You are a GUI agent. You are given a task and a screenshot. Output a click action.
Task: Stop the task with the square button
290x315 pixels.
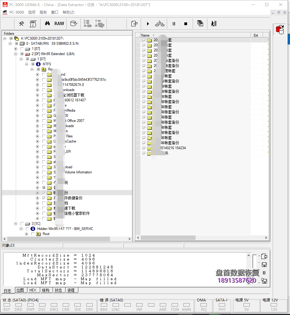[186, 24]
